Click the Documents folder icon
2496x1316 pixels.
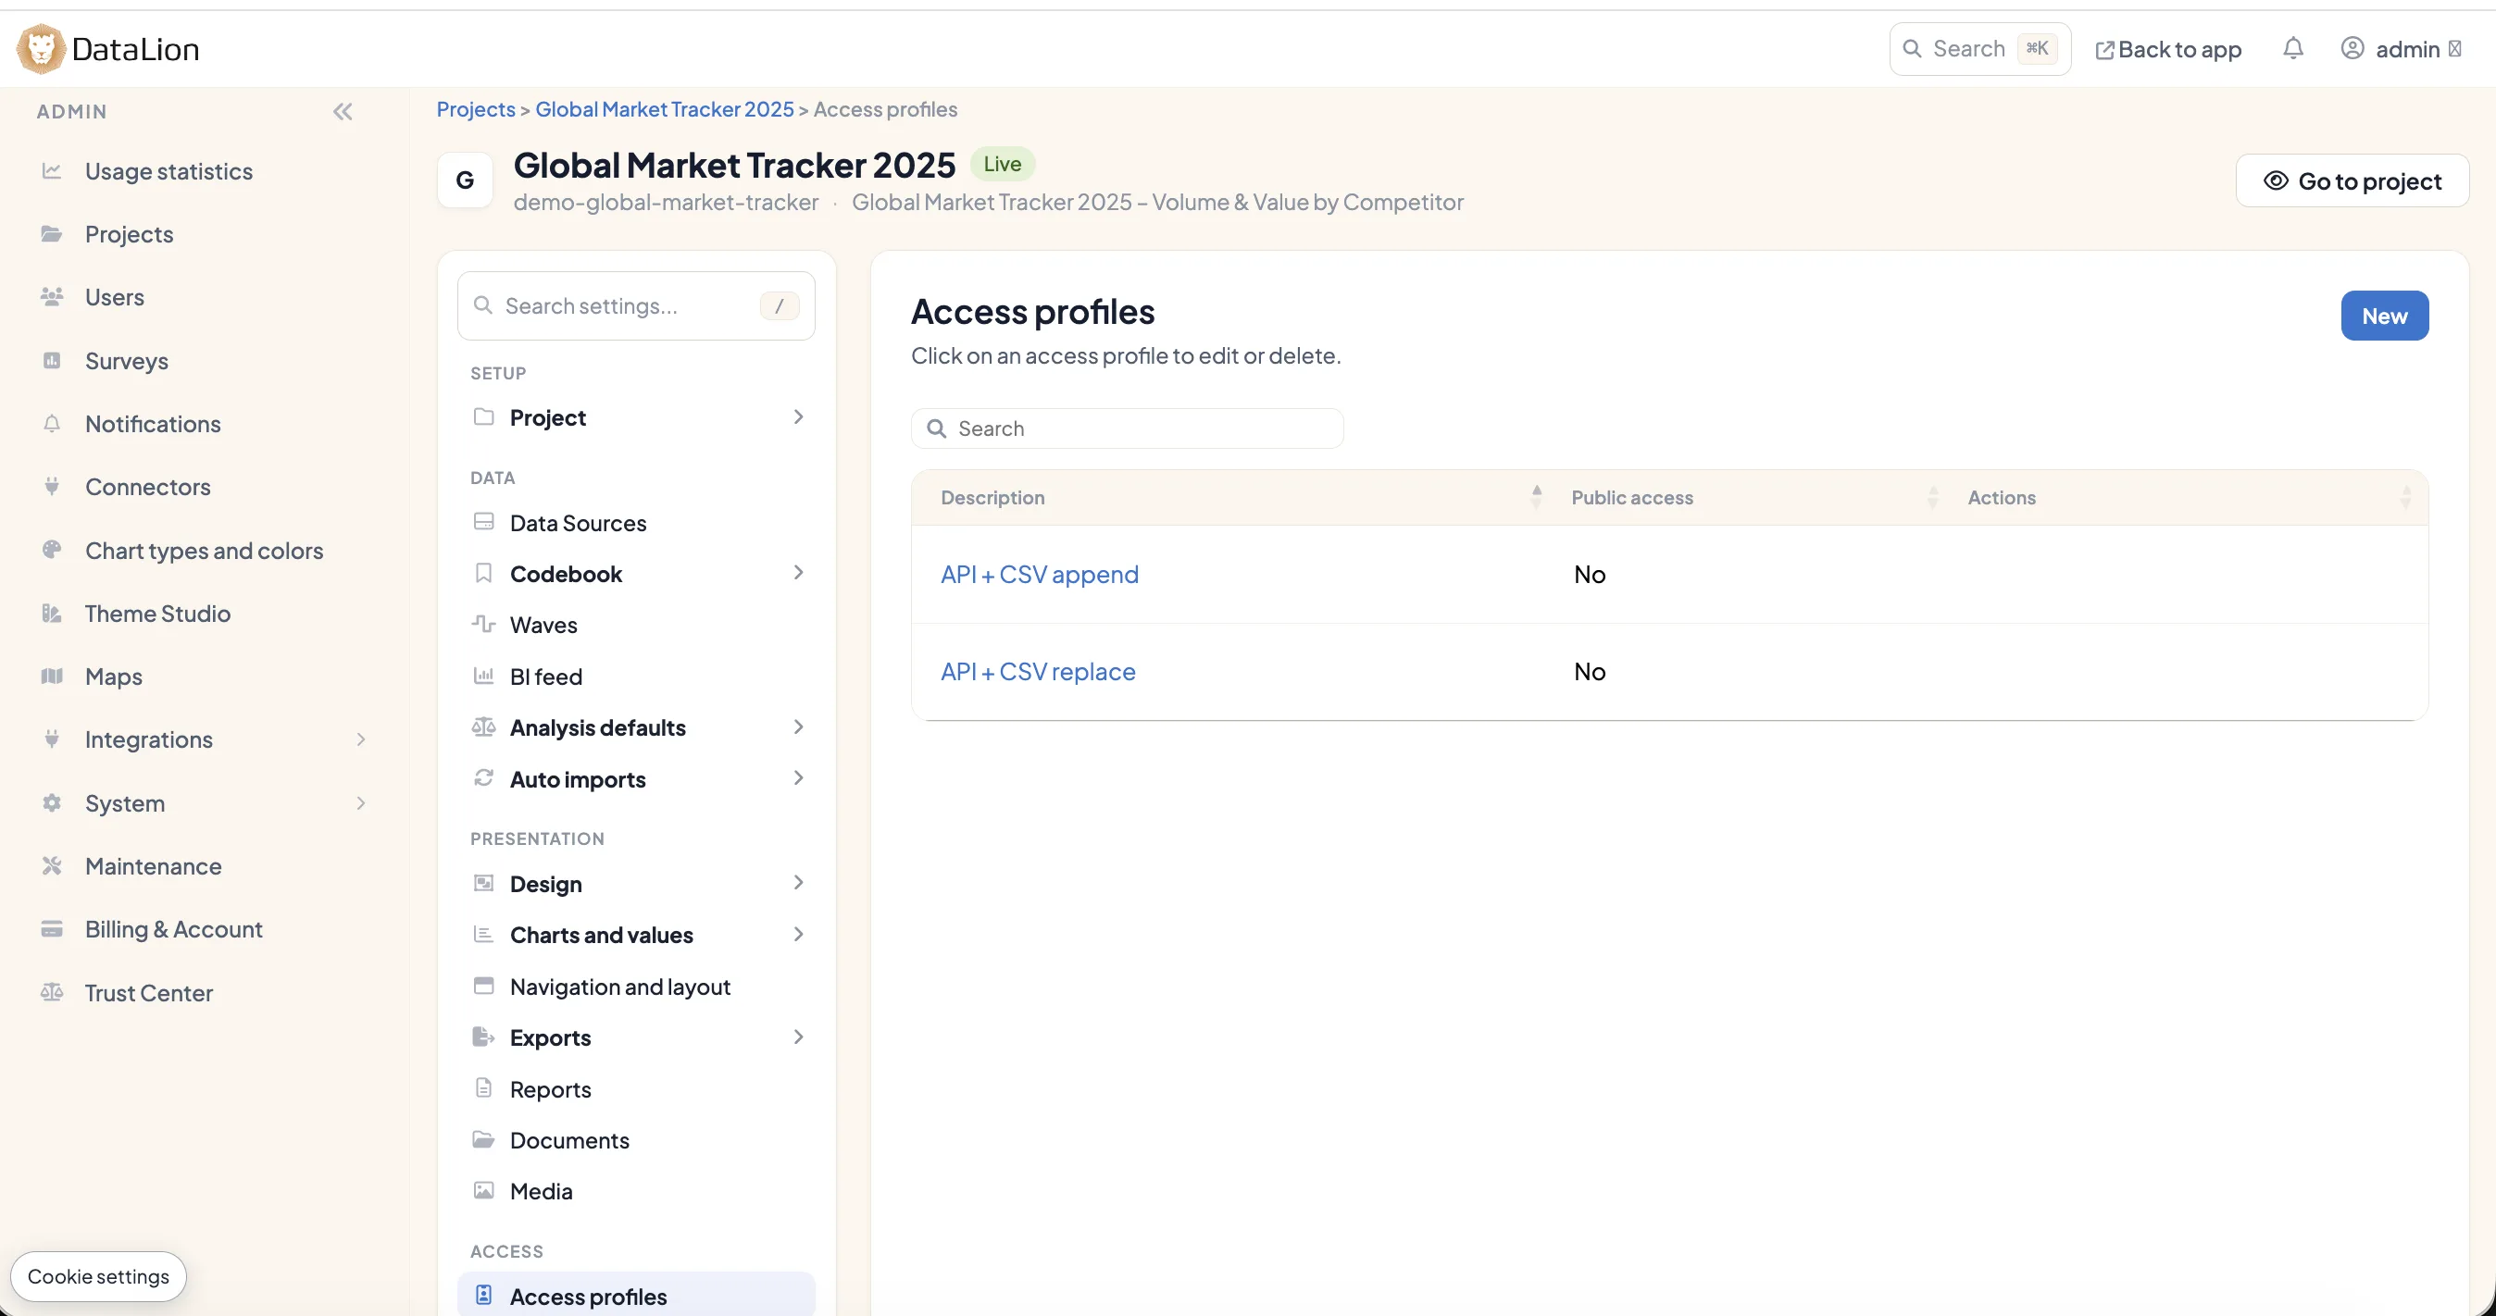(483, 1140)
